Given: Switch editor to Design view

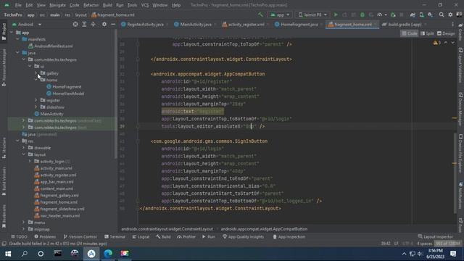Looking at the screenshot, I should 446,33.
